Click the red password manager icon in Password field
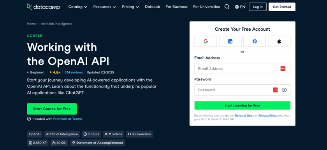Viewport: 327px width, 150px height. [x=275, y=90]
